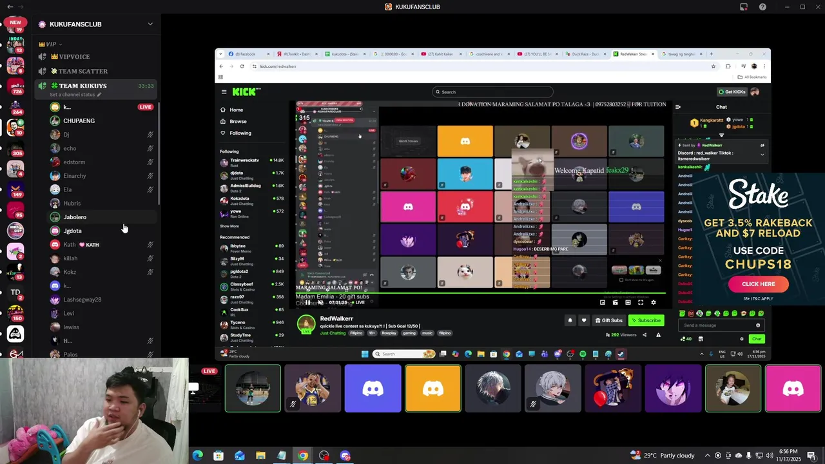Click the Get KICKs button
This screenshot has width=825, height=464.
[732, 92]
